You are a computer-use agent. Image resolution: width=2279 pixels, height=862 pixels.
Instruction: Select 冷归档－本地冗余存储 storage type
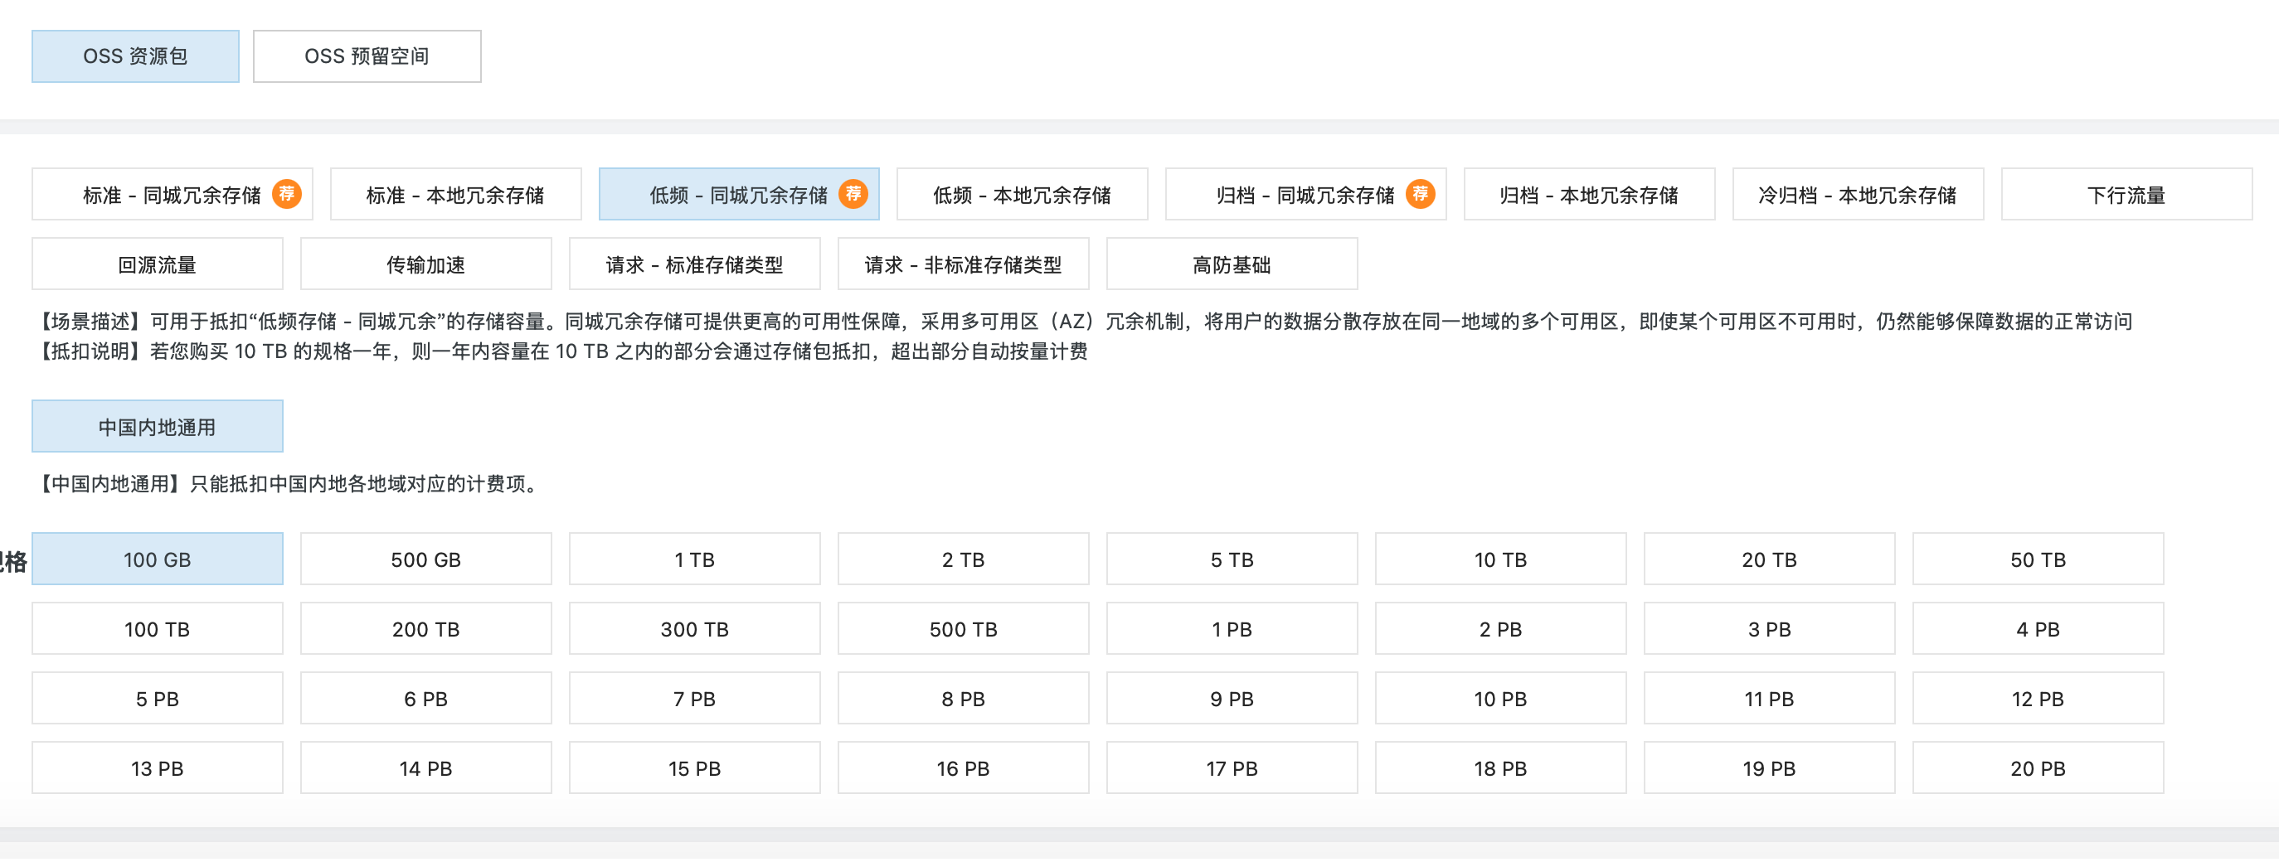1857,194
